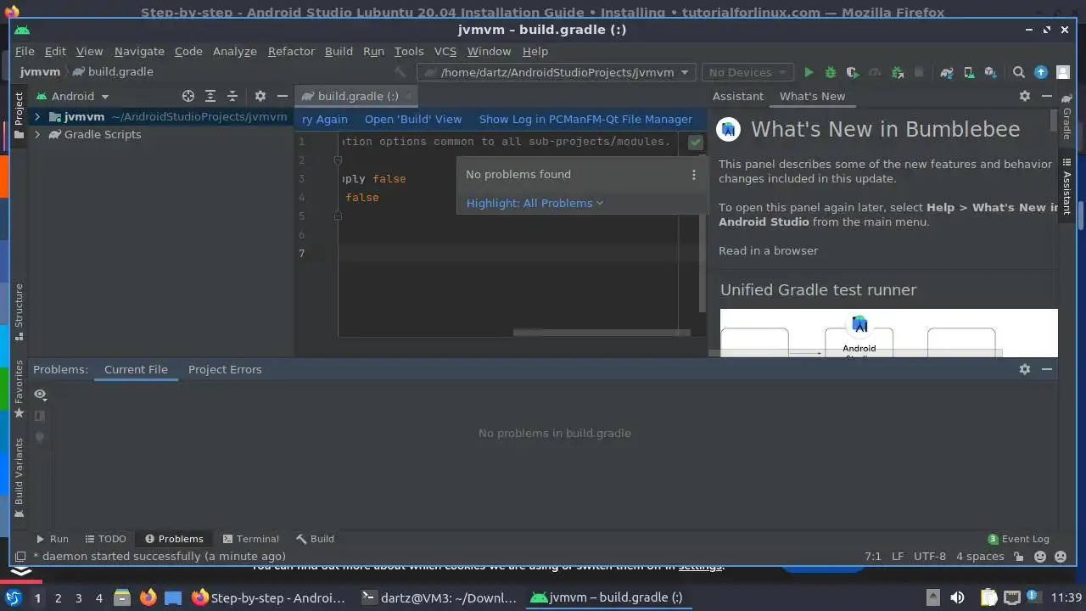Switch to the Project Errors tab
Screen dimensions: 1086x611
[225, 369]
